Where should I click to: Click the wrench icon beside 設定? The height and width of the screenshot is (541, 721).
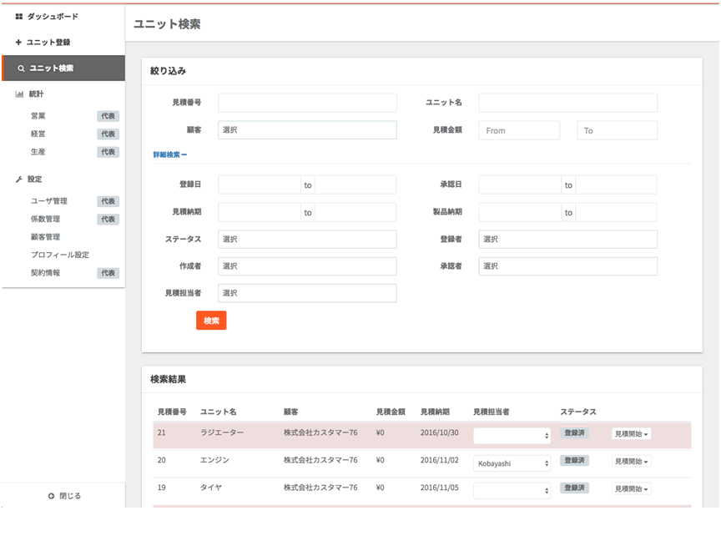19,179
